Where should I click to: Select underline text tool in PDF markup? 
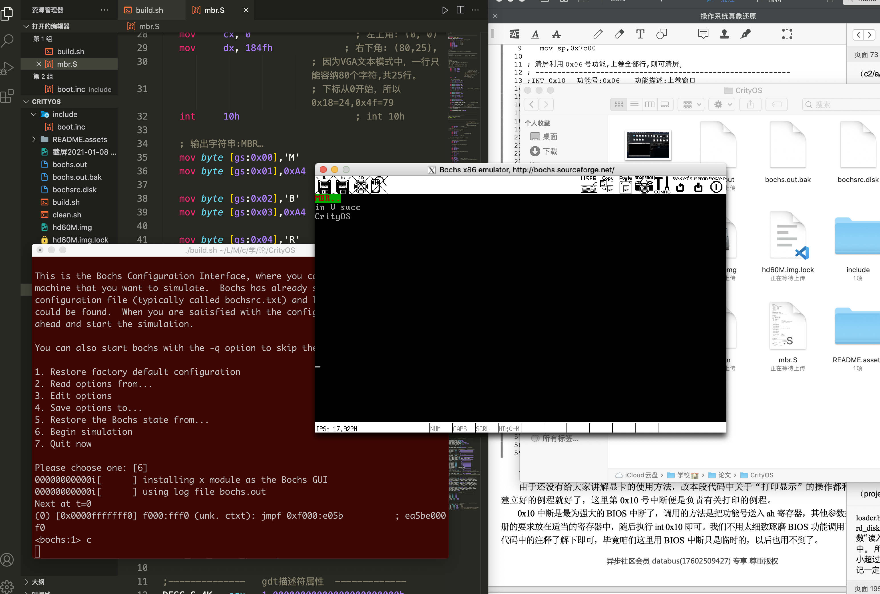coord(535,34)
